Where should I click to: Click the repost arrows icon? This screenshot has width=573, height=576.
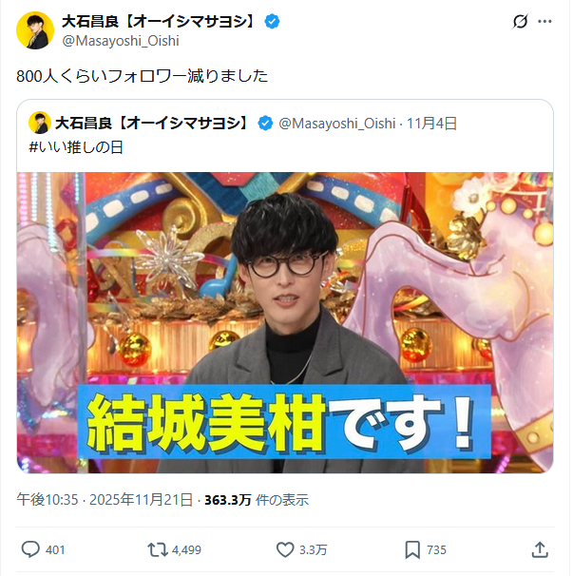tap(157, 550)
